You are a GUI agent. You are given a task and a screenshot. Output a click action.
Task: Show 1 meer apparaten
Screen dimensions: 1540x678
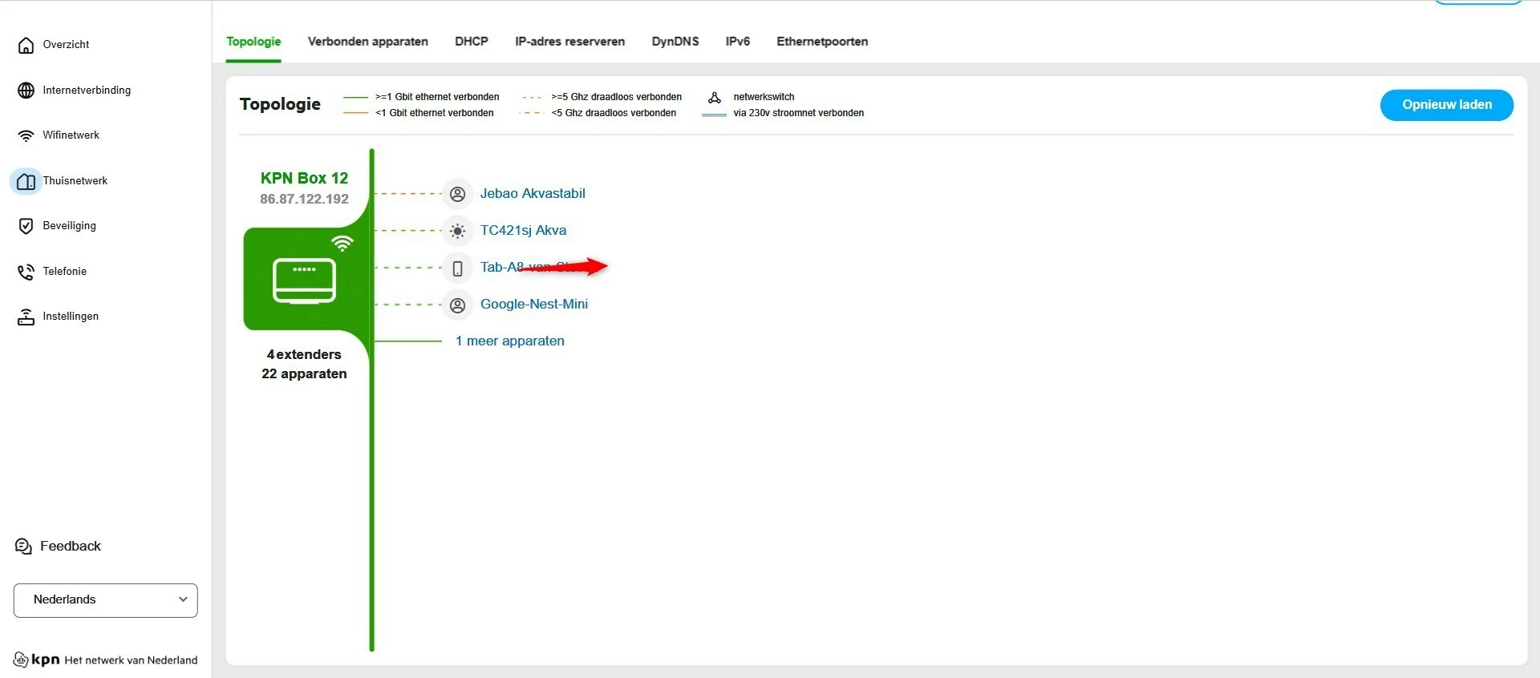(x=510, y=341)
